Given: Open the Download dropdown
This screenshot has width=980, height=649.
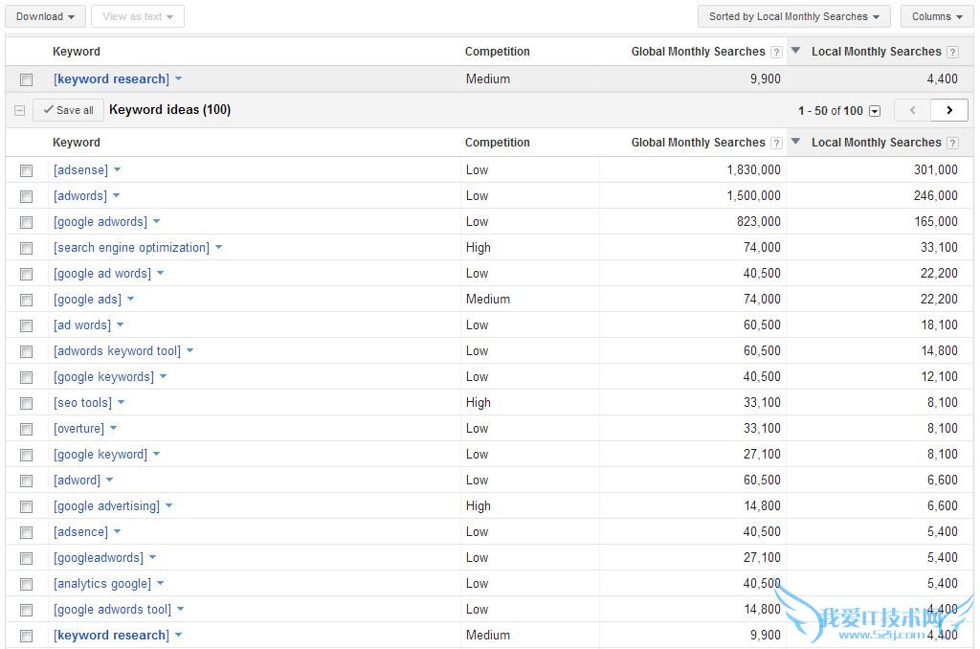Looking at the screenshot, I should 45,16.
